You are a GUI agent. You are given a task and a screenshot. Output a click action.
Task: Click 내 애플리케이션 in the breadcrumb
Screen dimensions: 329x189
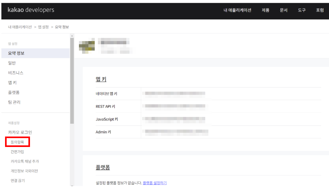point(20,27)
